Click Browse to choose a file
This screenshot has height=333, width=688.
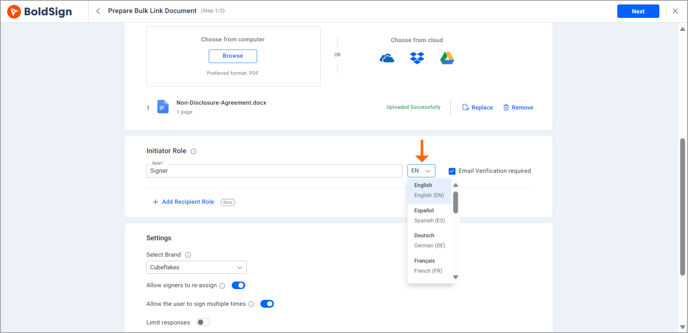click(x=232, y=56)
